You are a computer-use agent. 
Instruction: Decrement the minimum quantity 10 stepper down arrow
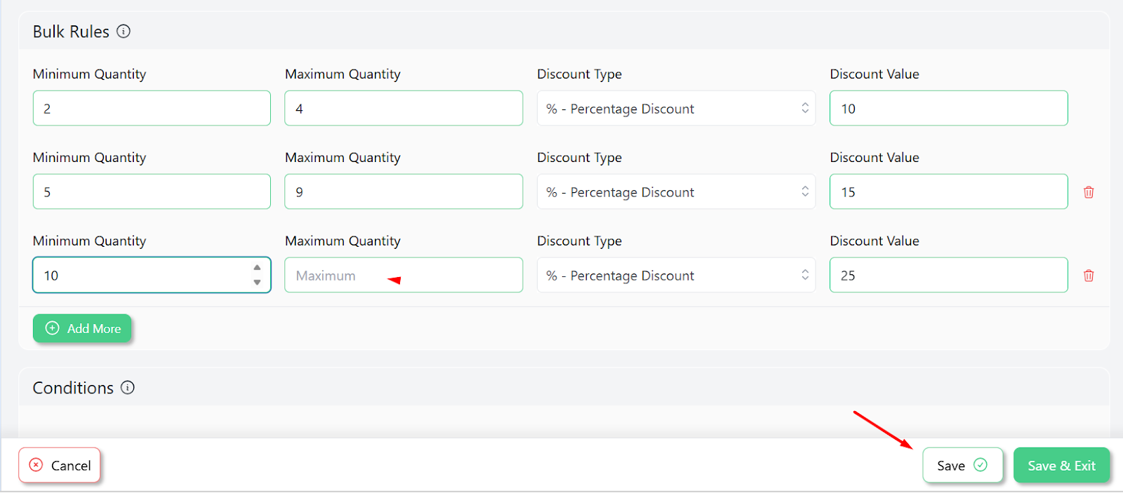coord(258,282)
